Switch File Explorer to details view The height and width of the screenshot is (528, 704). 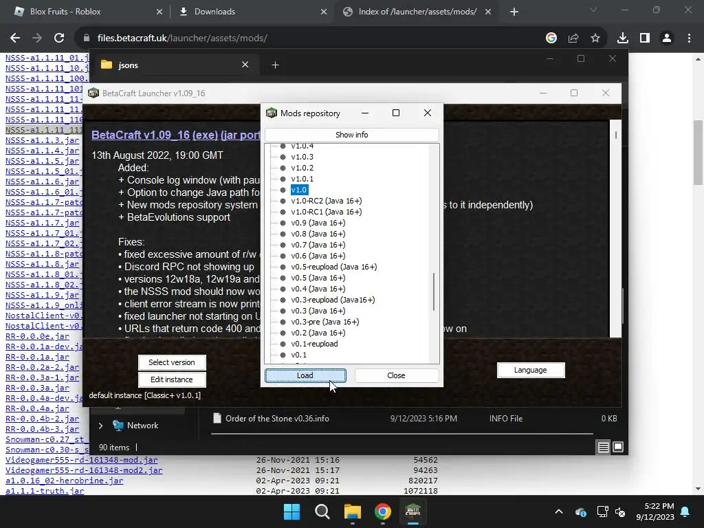(x=604, y=447)
